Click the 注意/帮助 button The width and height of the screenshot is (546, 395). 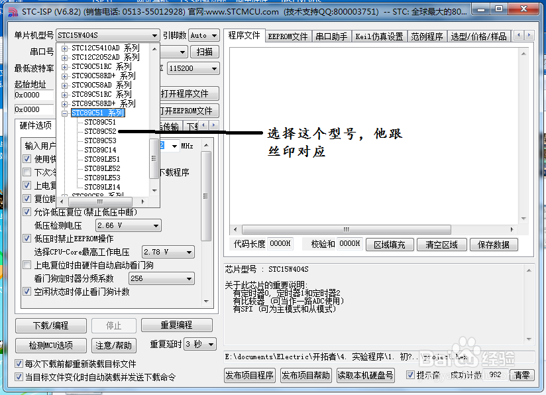(113, 345)
